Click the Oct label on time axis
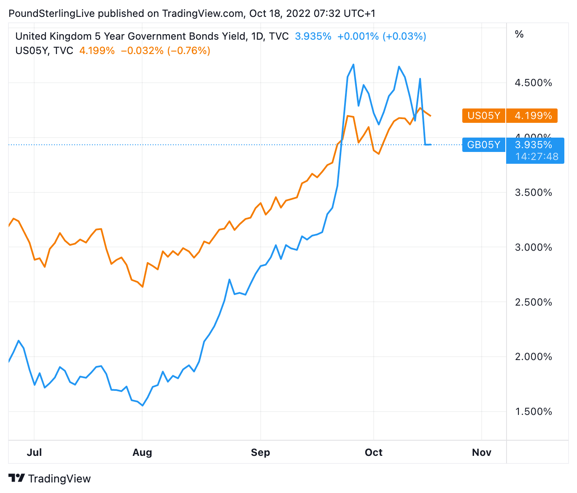The image size is (577, 493). coord(373,452)
